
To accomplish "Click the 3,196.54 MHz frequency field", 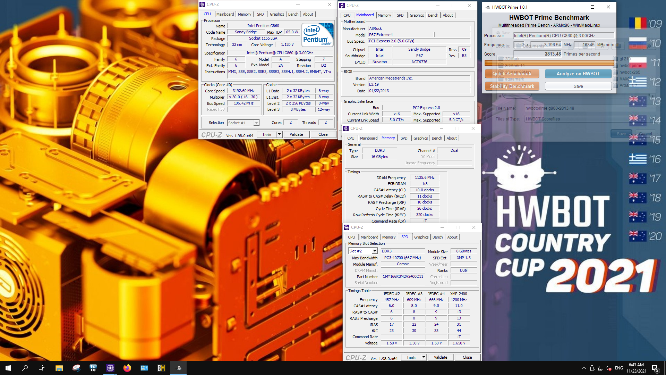I will pos(546,45).
